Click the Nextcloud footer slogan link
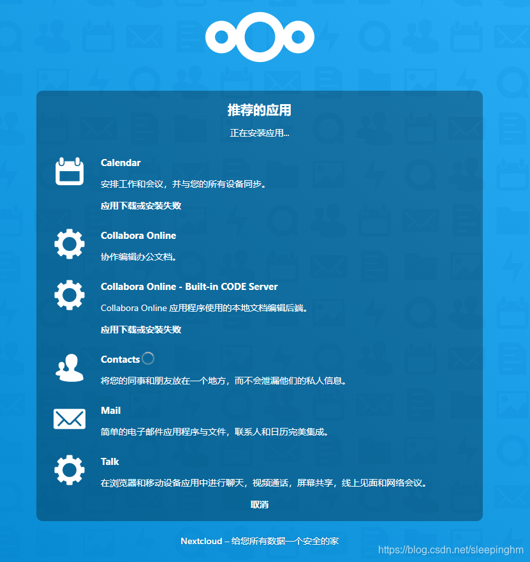 [x=260, y=541]
